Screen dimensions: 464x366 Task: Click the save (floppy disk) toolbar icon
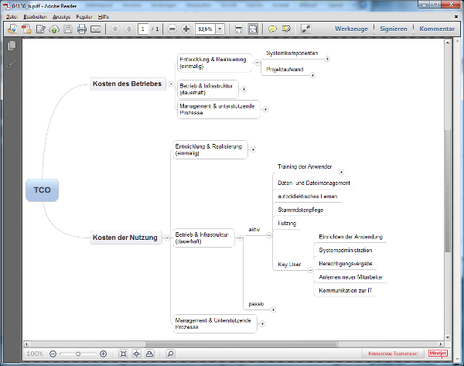[x=68, y=29]
